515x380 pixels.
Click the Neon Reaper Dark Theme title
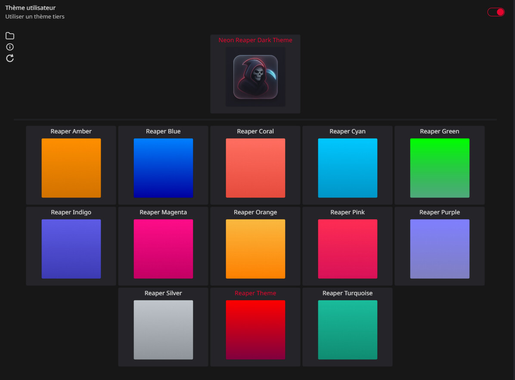coord(255,40)
